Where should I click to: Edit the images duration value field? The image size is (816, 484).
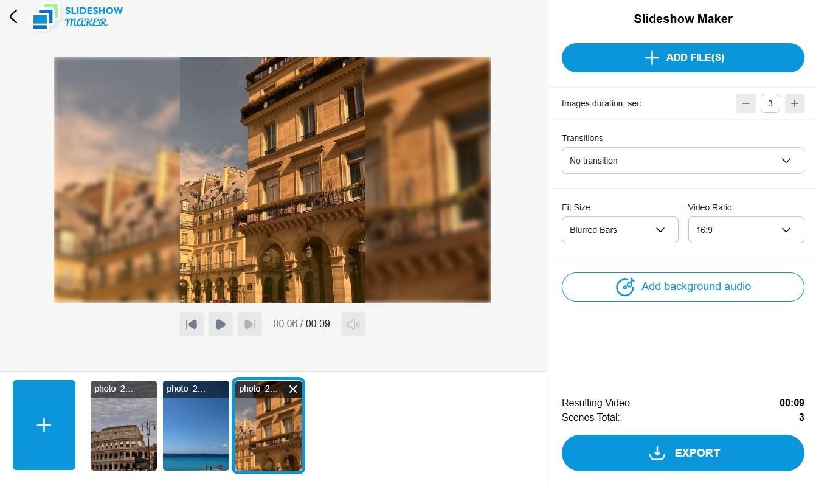(x=770, y=103)
